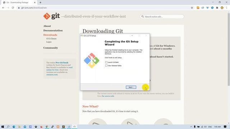
Task: Open the Amazon.com link
Action: point(52,75)
